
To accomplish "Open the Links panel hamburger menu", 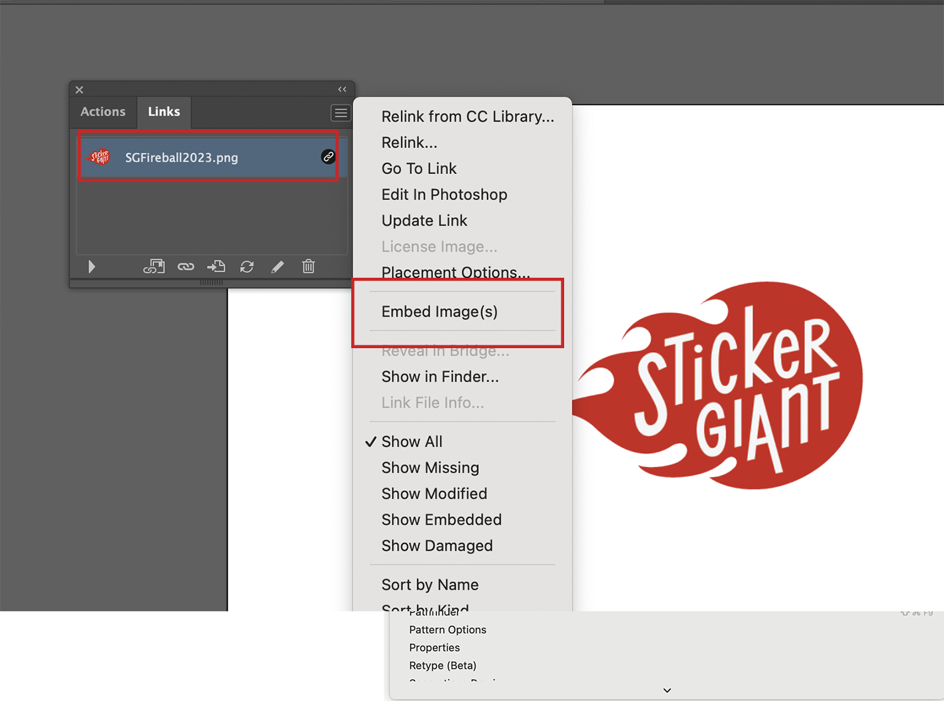I will (x=341, y=113).
